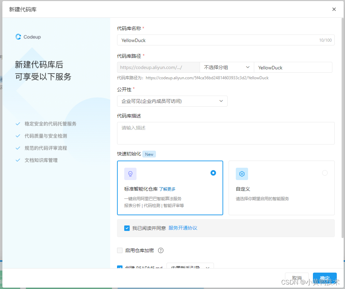
Task: Click the 请输入描述 description textarea
Action: coord(226,133)
